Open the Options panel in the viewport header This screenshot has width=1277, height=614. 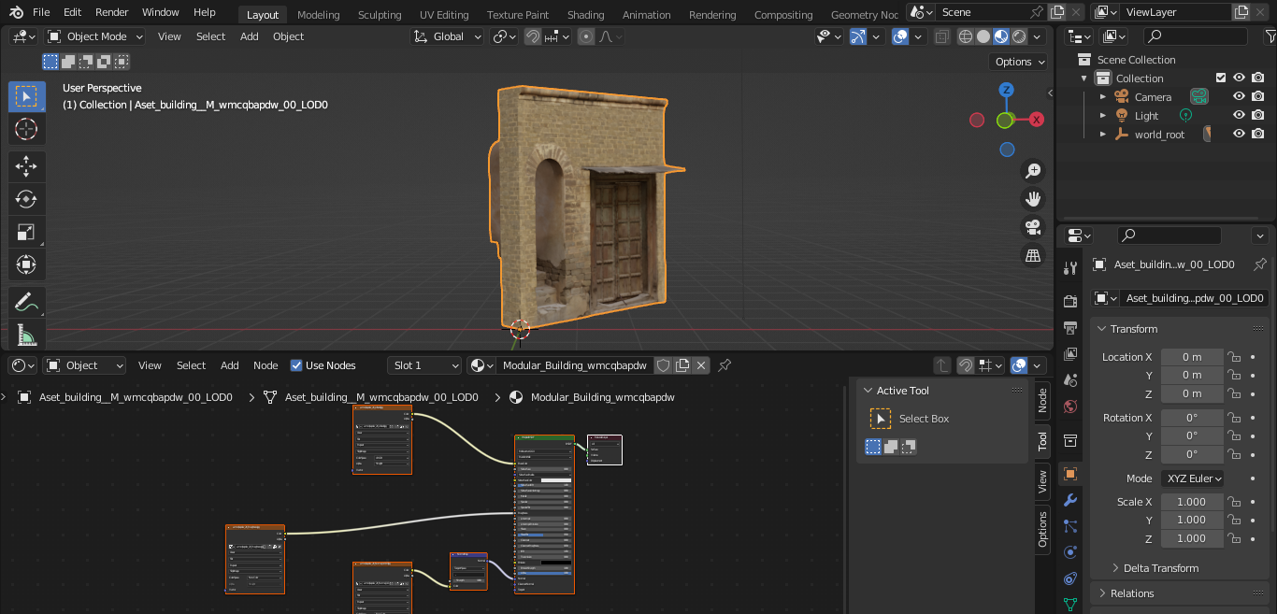pos(1017,61)
